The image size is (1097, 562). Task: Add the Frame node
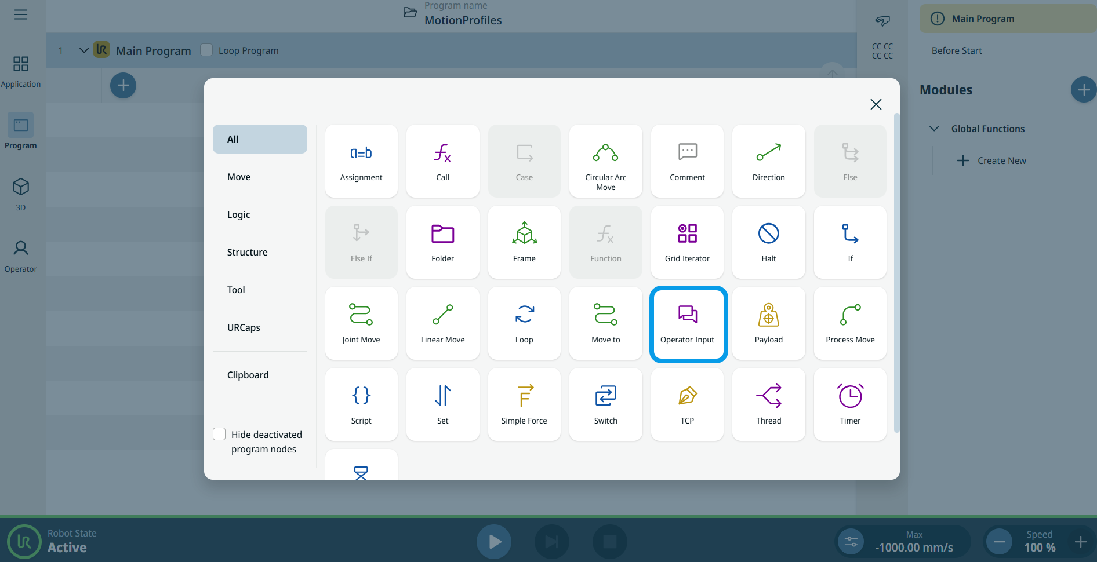click(524, 242)
